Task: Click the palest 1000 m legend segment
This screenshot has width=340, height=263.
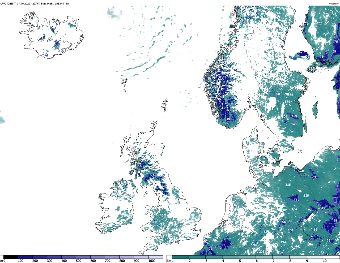Action: (156, 257)
